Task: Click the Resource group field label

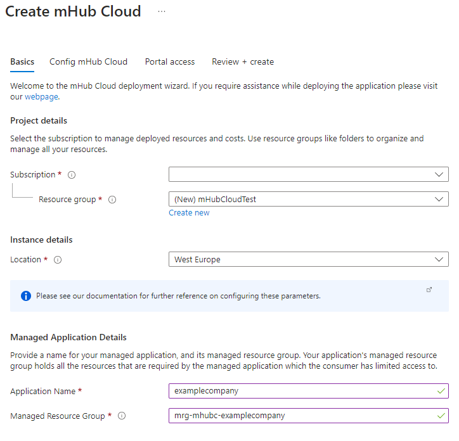Action: click(x=67, y=200)
